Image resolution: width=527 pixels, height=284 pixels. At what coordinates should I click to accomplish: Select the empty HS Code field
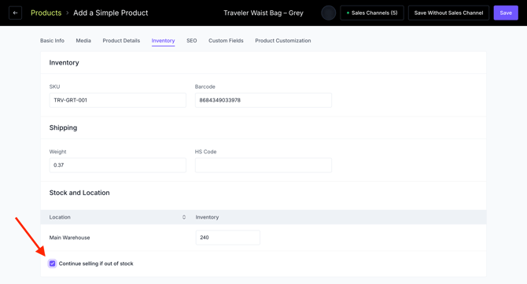(263, 165)
